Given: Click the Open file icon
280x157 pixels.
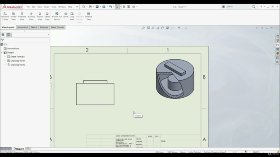Looking at the screenshot, I should 91,7.
